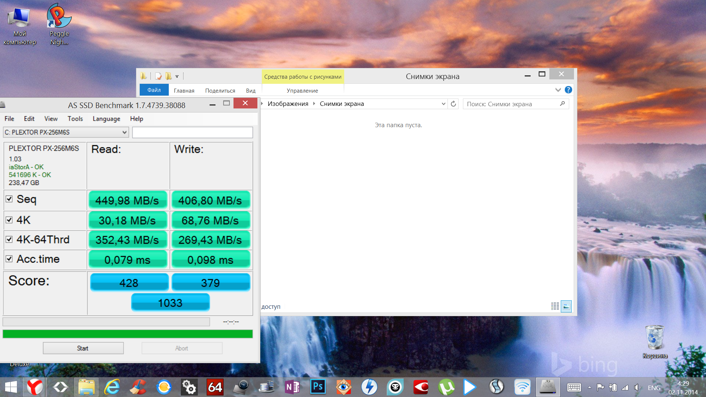Uncheck the Seq benchmark test
Image resolution: width=706 pixels, height=397 pixels.
click(9, 199)
